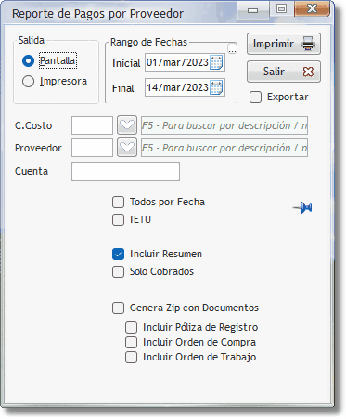Click the Proveedor description search field
Viewport: 346px width, 419px height.
pos(224,148)
